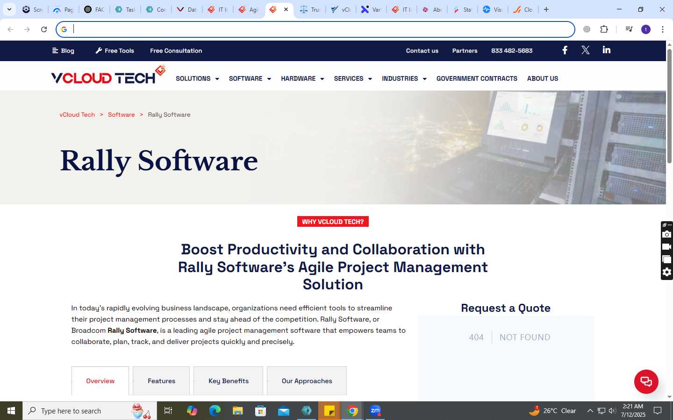Open Microsoft Store from the taskbar
The image size is (673, 420).
pyautogui.click(x=261, y=411)
